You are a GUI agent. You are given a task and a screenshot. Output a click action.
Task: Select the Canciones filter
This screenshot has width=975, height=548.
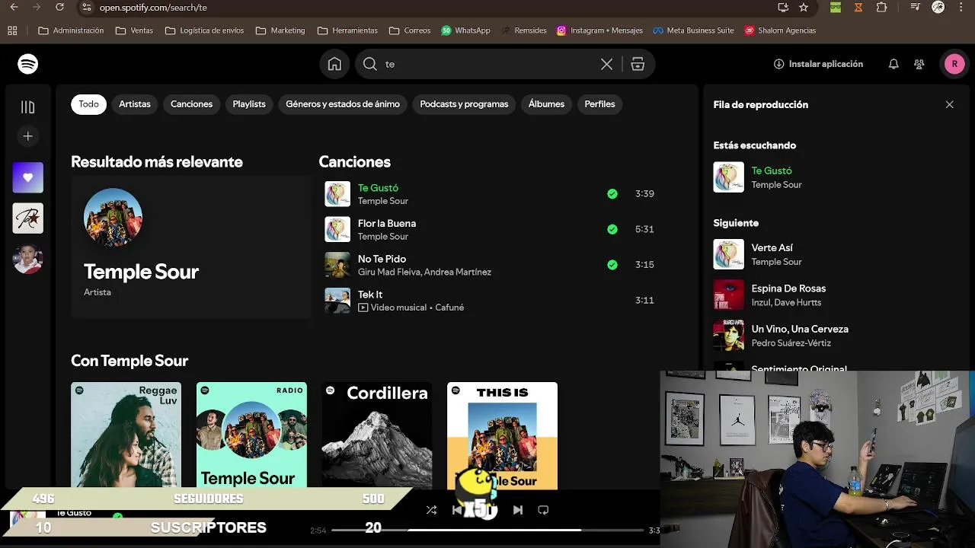click(x=191, y=104)
